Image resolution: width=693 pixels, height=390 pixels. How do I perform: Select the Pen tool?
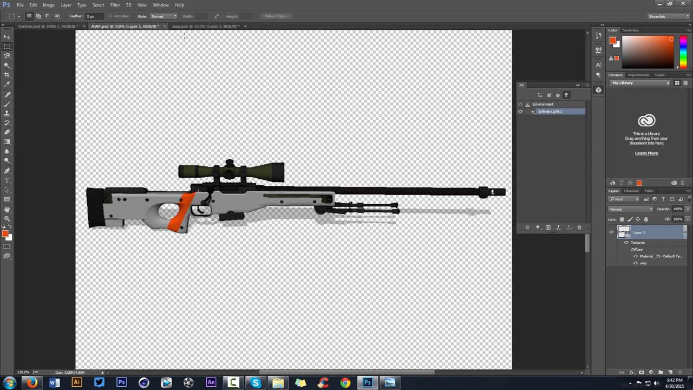(x=7, y=171)
